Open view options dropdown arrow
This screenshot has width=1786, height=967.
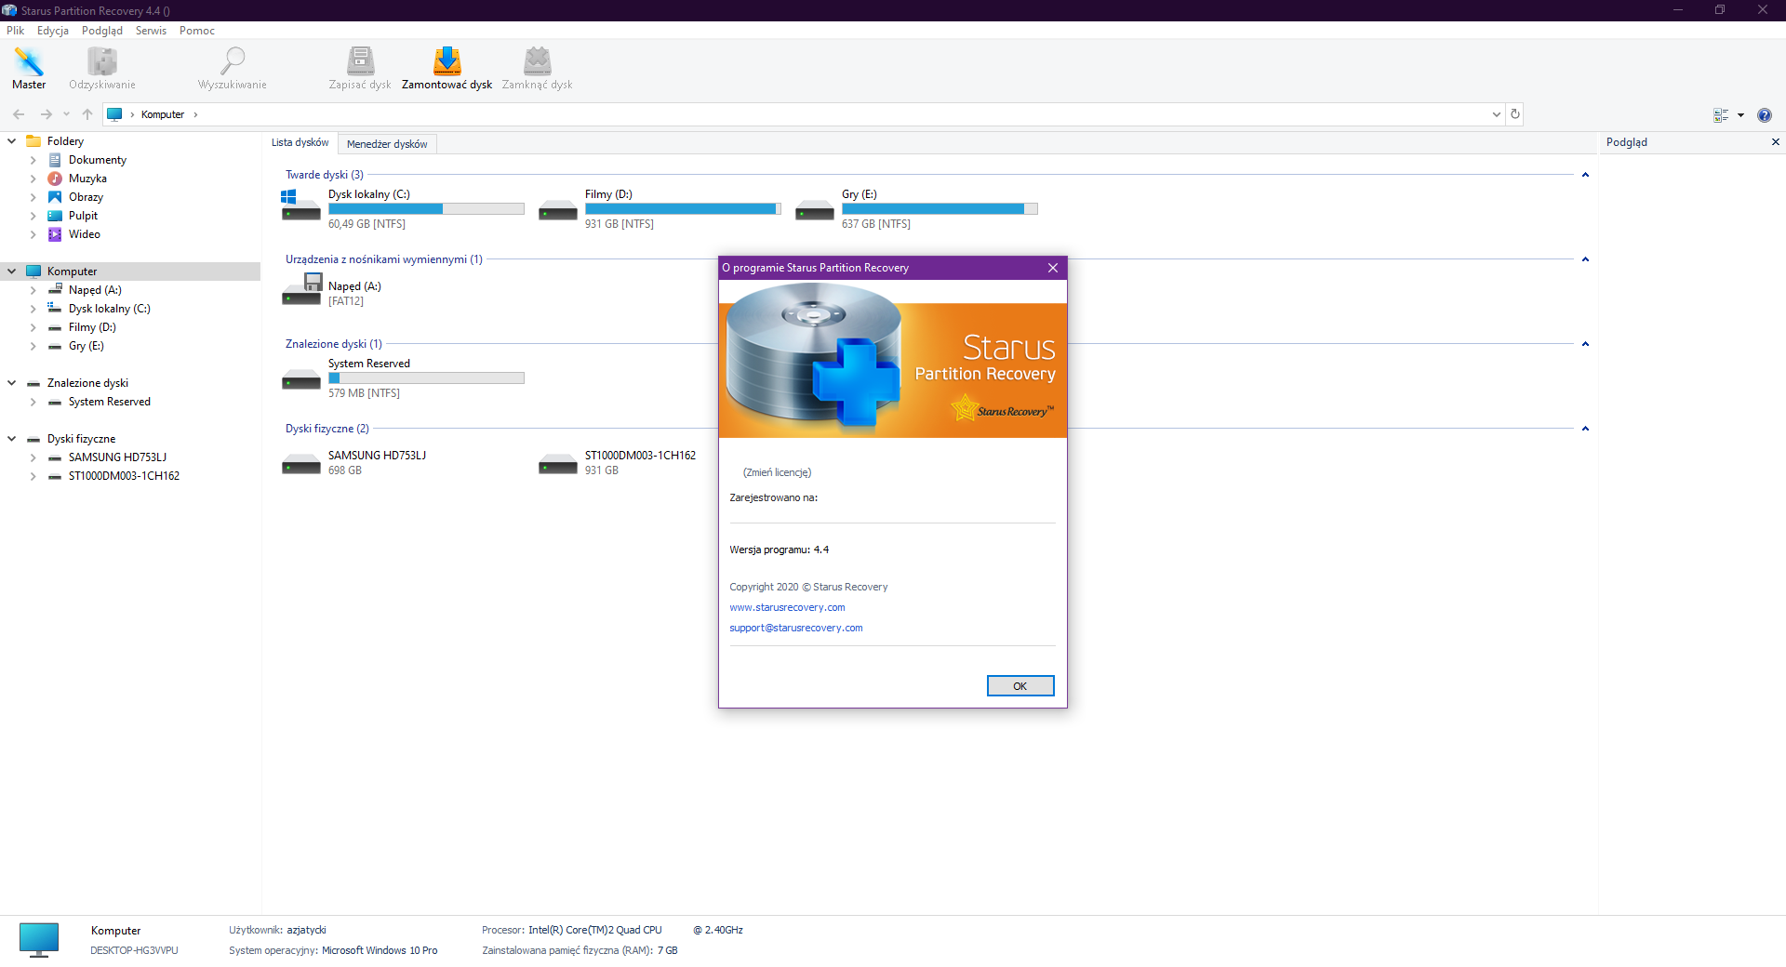pyautogui.click(x=1740, y=115)
